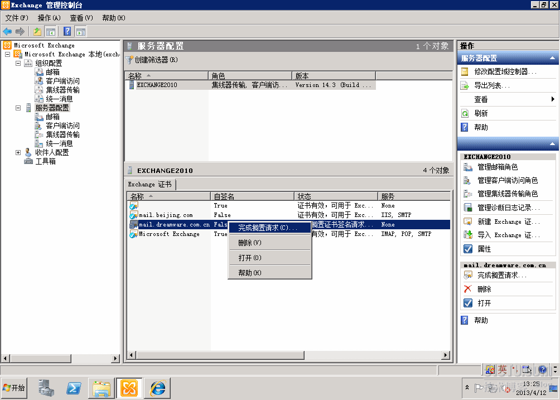Choose 删除(V) in context menu

coord(269,243)
